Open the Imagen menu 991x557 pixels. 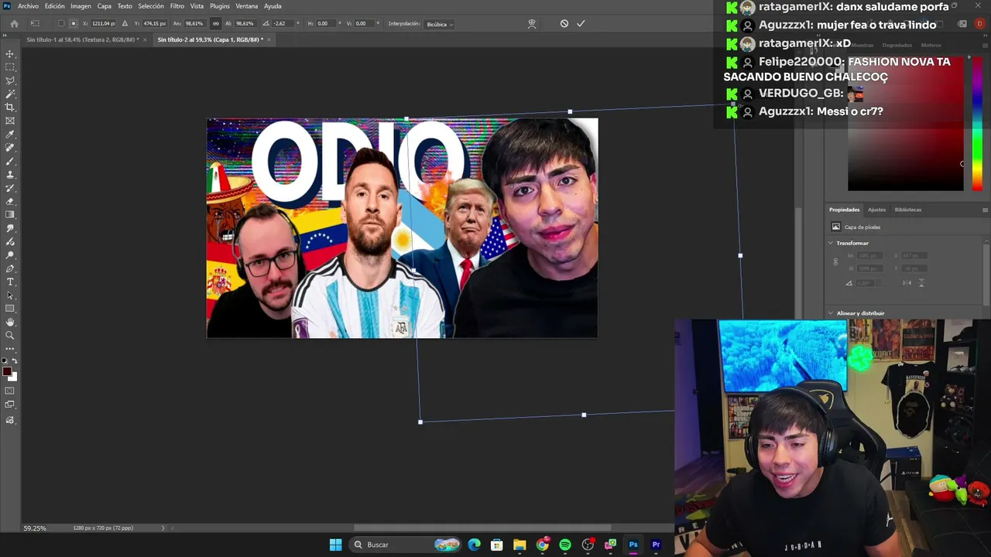pyautogui.click(x=81, y=6)
